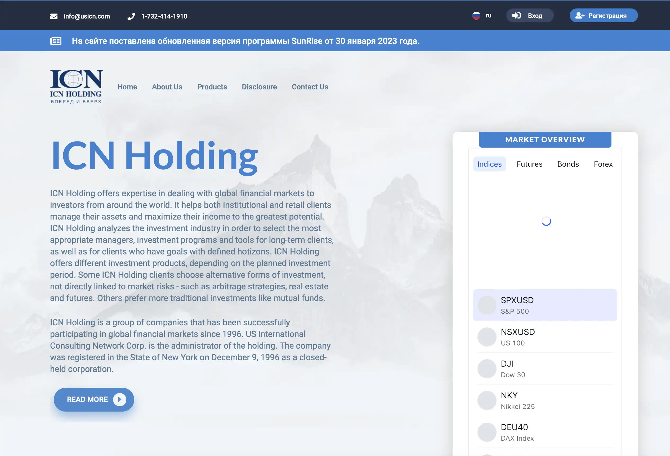Select the NSXUSD US 100 row
670x456 pixels.
[545, 337]
